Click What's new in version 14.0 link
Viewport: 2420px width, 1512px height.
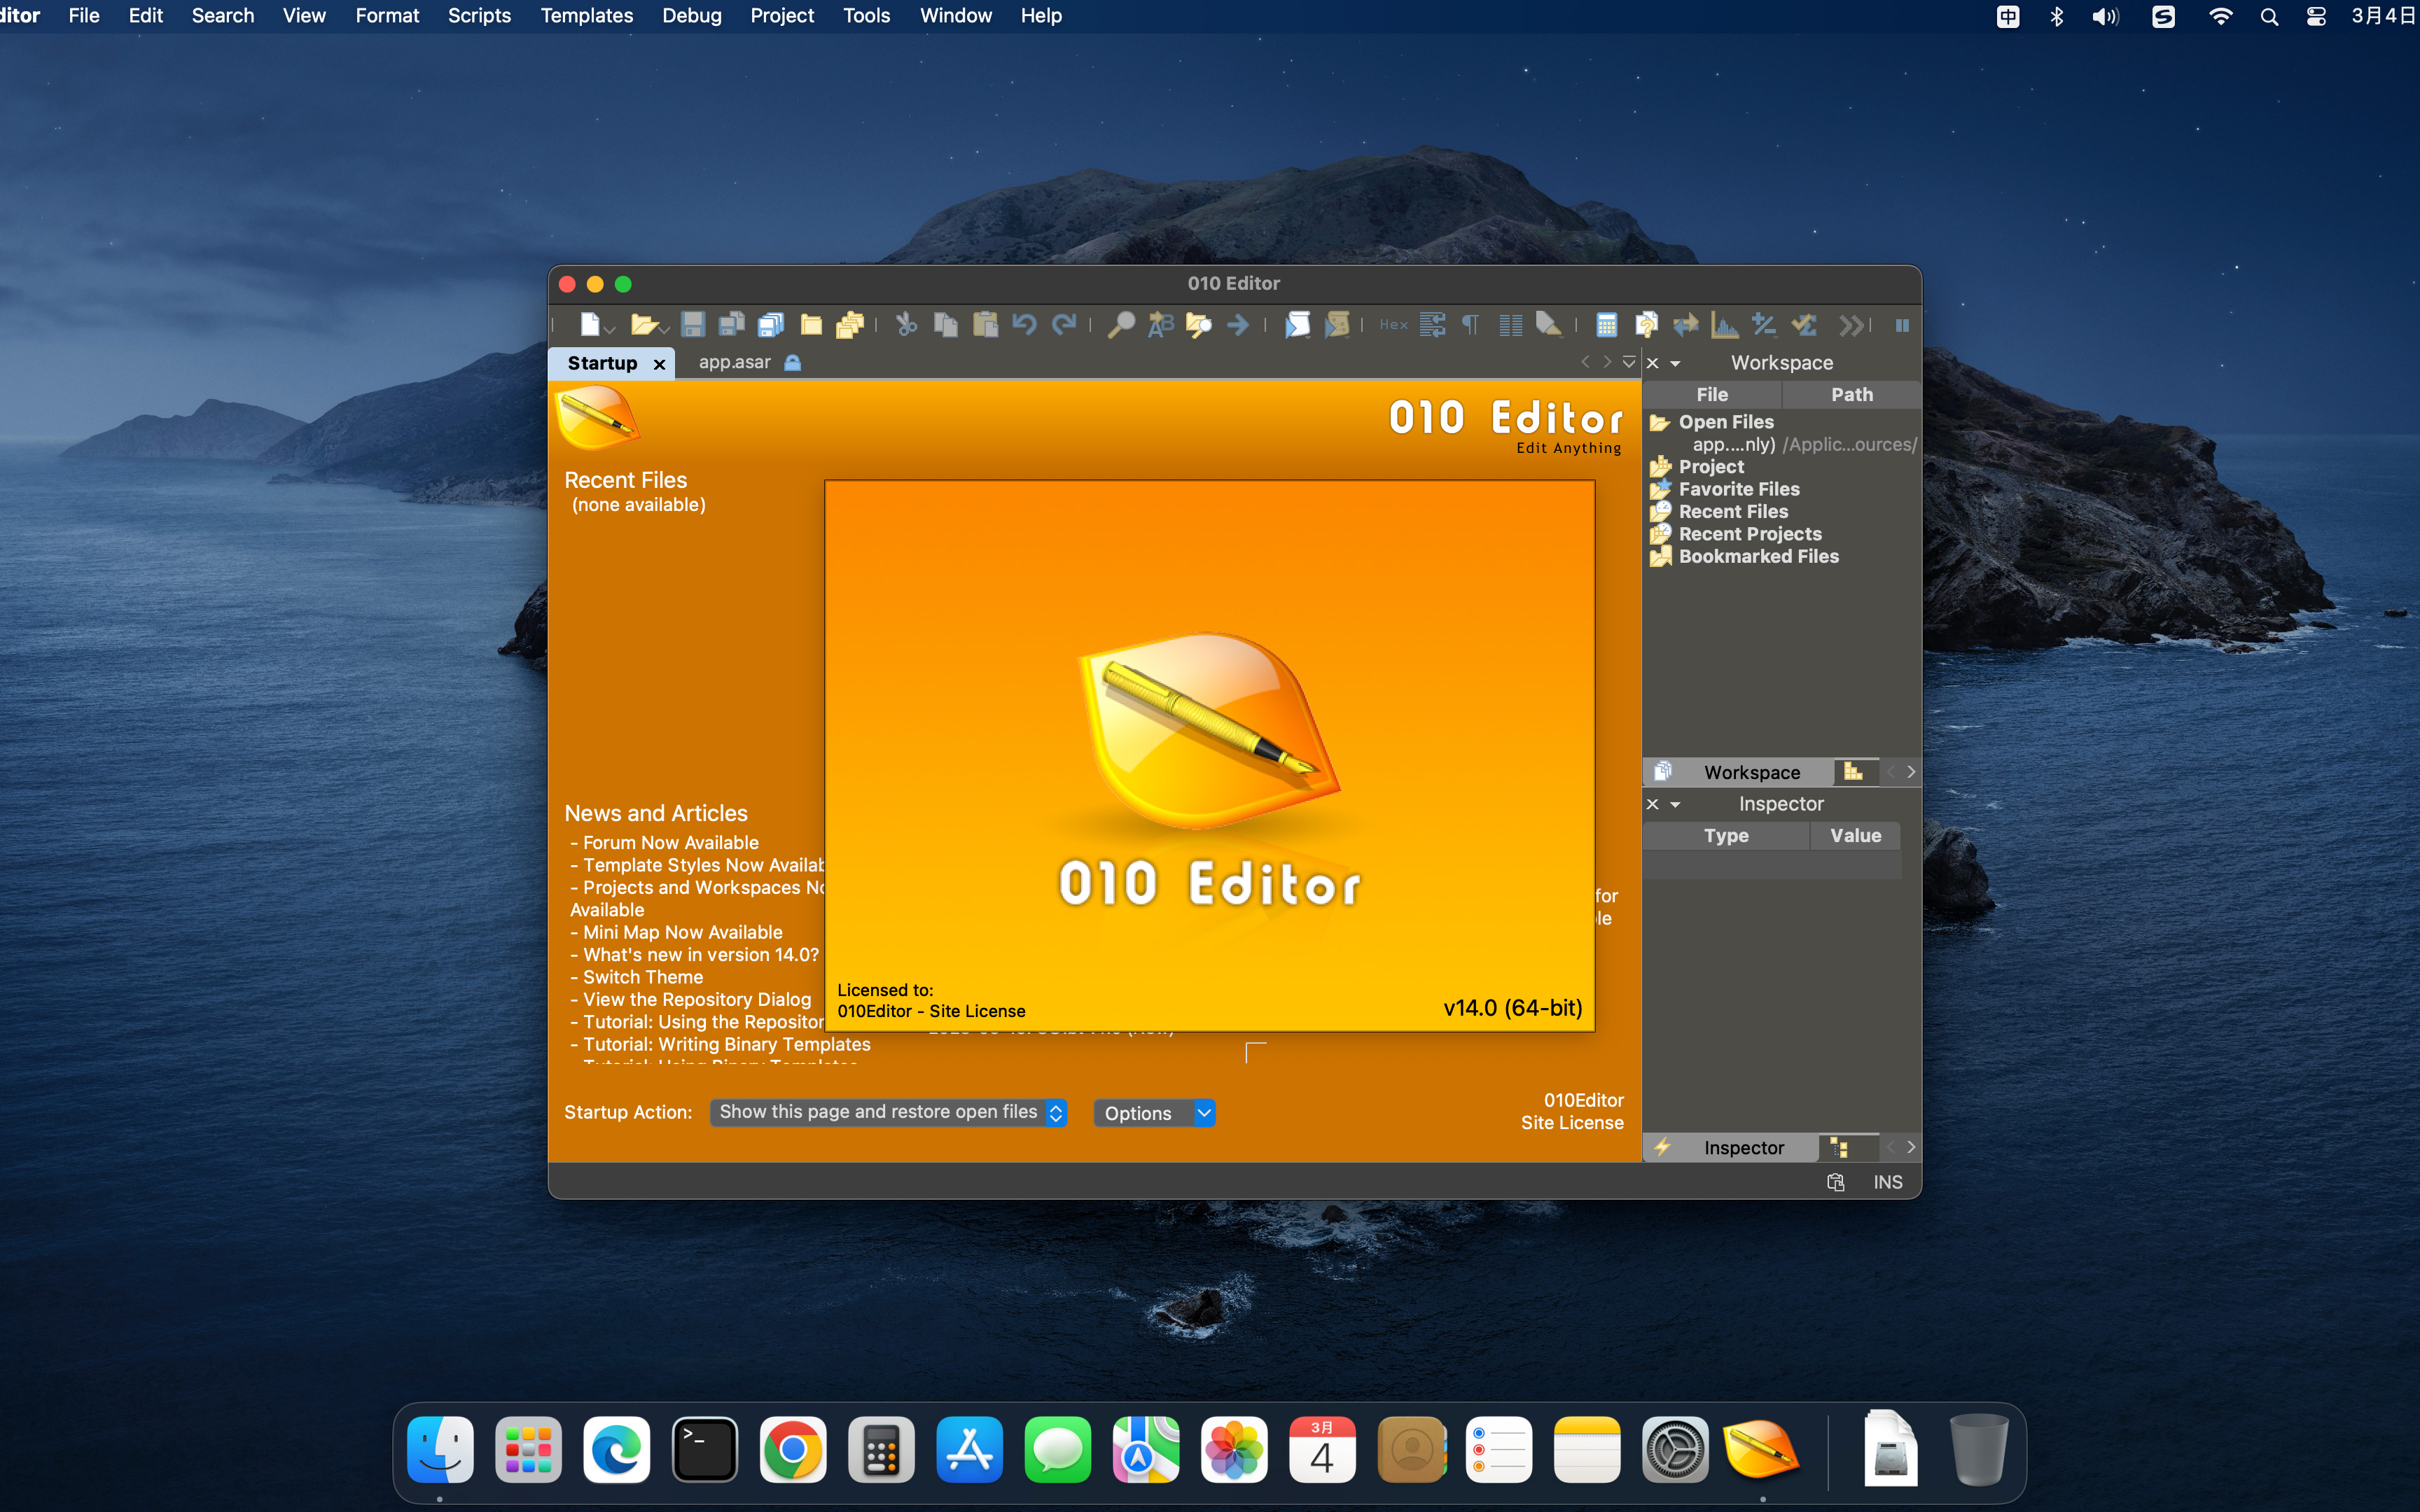click(x=700, y=955)
